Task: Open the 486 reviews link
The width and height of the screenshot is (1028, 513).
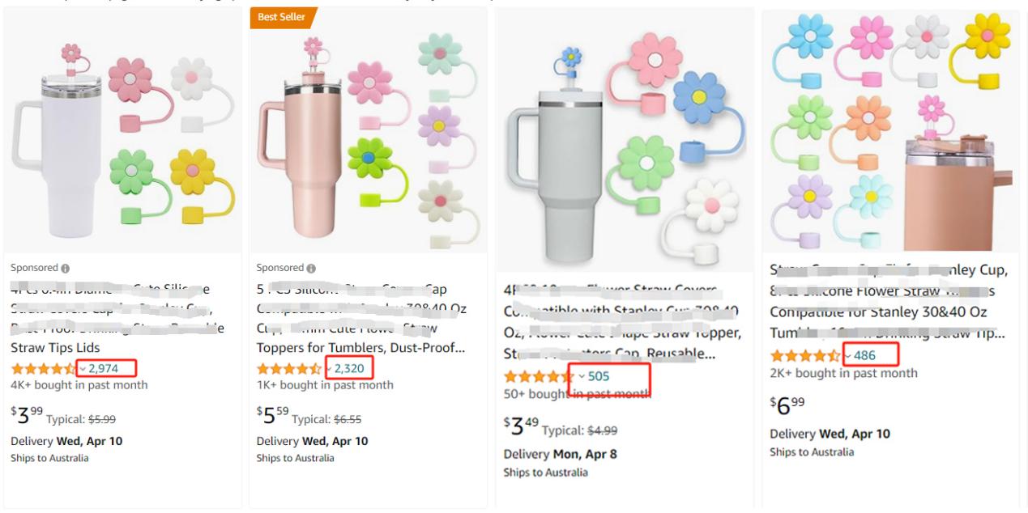Action: click(x=864, y=356)
